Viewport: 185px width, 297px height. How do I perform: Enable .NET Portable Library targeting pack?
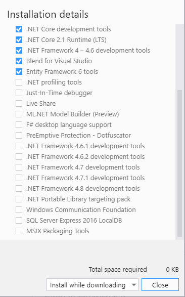(x=19, y=199)
